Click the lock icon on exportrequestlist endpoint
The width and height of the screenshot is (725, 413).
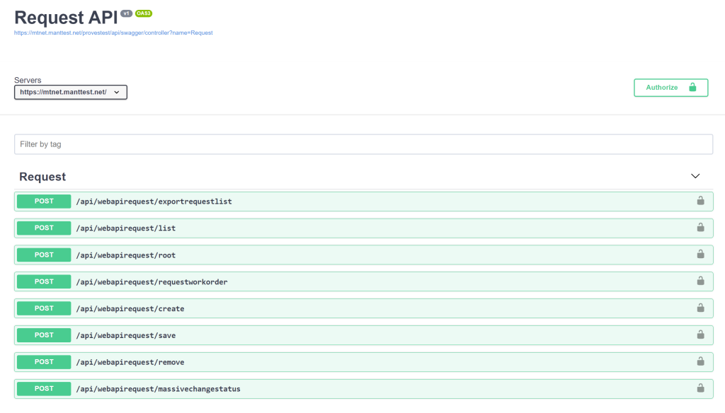pos(700,201)
